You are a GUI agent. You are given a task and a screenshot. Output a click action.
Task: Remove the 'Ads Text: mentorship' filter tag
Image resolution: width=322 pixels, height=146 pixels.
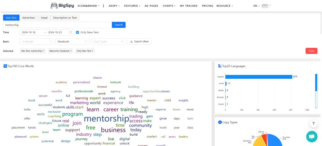coord(44,51)
